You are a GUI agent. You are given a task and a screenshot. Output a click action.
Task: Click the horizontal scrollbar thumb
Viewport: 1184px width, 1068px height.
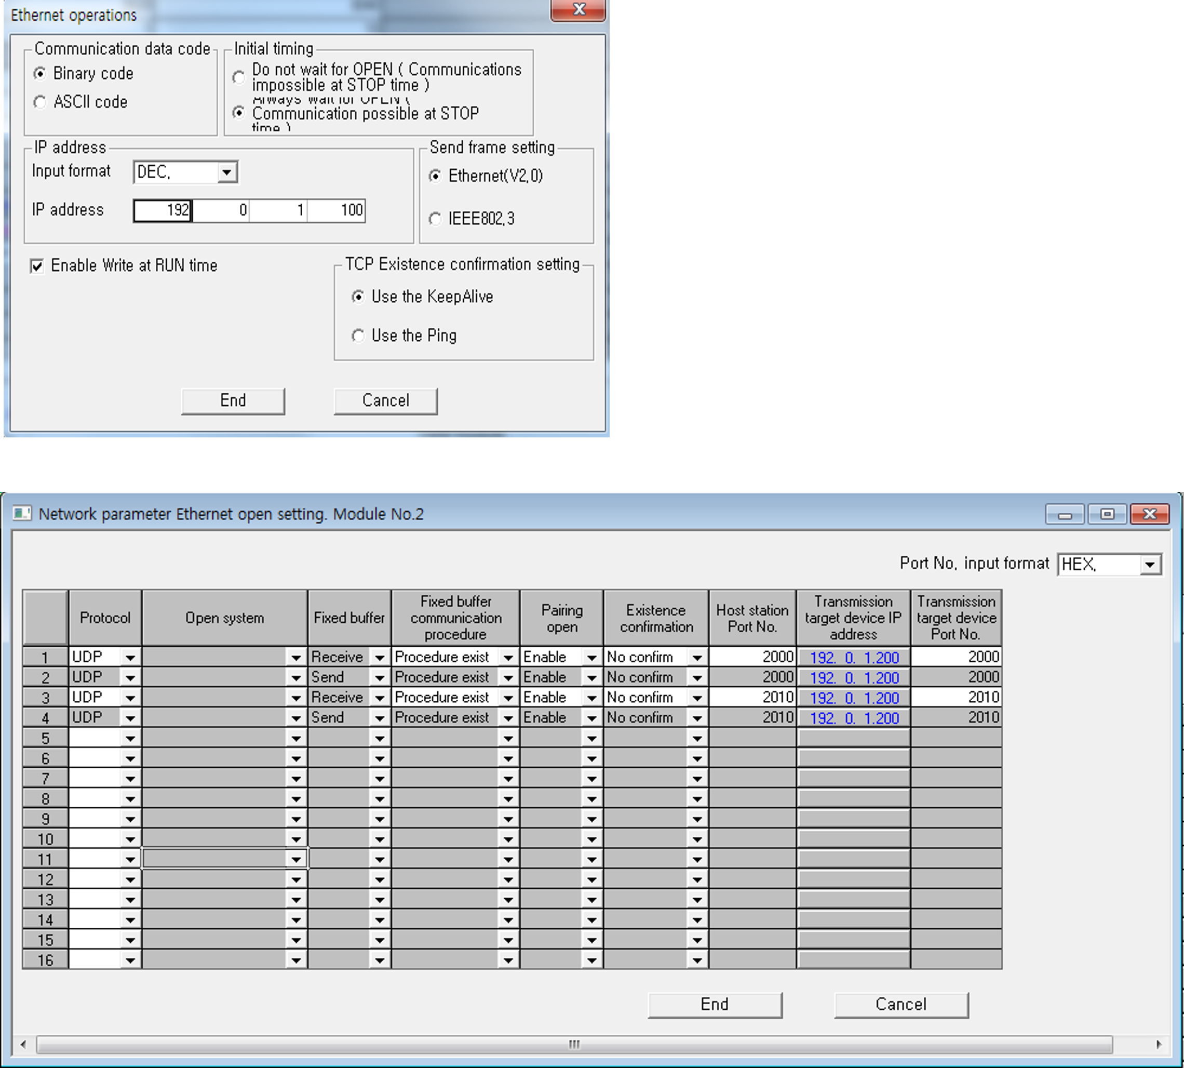click(x=574, y=1045)
